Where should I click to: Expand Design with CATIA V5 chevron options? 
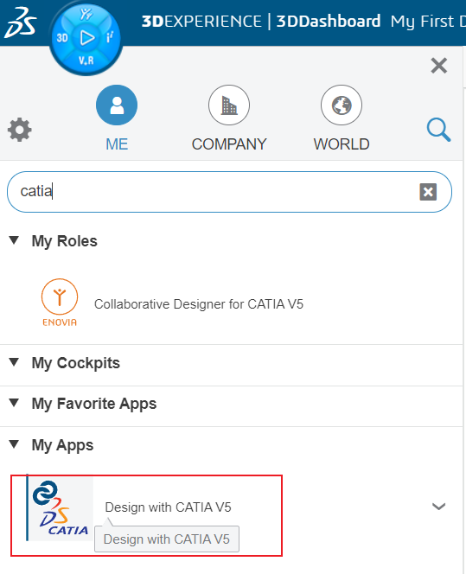point(438,507)
